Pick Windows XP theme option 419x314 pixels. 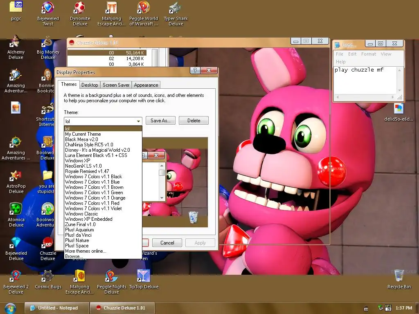click(x=103, y=160)
